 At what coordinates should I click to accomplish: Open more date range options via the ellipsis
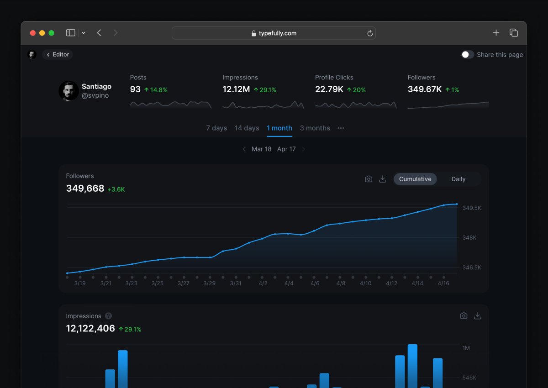click(341, 128)
